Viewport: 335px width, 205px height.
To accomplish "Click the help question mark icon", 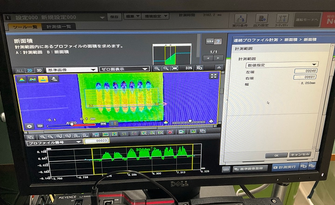I will (218, 41).
